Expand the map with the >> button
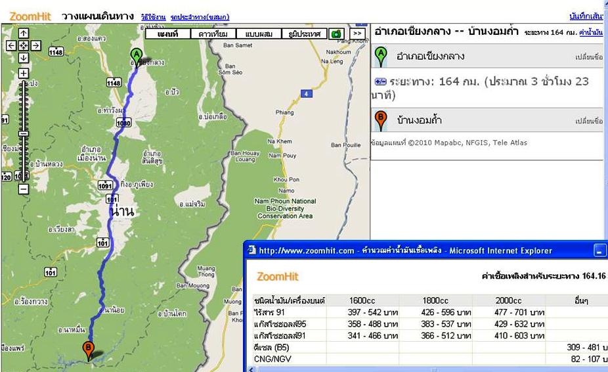The height and width of the screenshot is (372, 608). pos(357,34)
